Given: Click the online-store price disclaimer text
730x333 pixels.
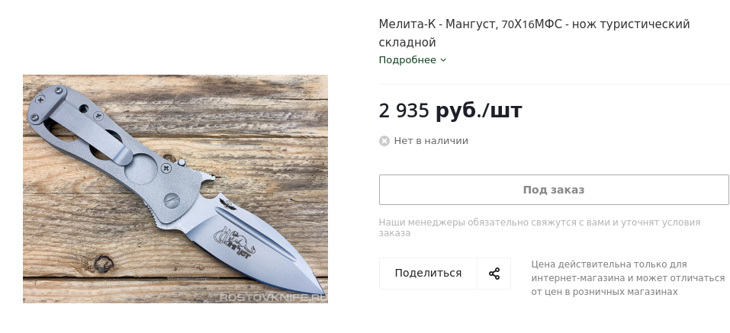Looking at the screenshot, I should tap(628, 278).
